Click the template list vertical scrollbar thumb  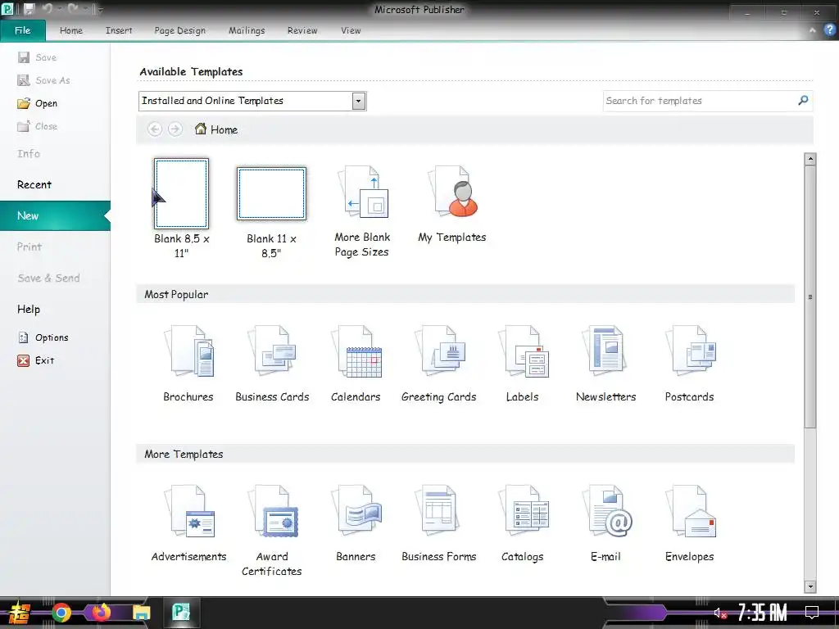pos(810,296)
